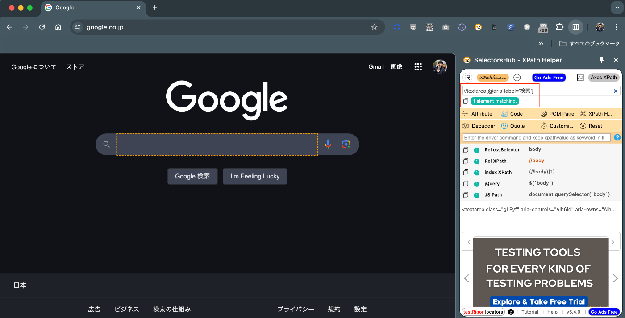Screen dimensions: 625x318
Task: Click the plus circle icon beside XPath/cssSel
Action: pos(517,78)
